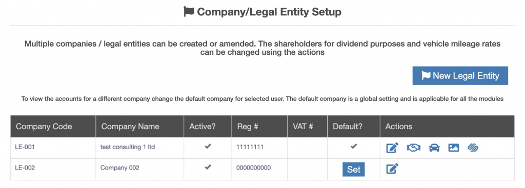This screenshot has width=525, height=188.
Task: Set Company 002 as default
Action: [354, 169]
